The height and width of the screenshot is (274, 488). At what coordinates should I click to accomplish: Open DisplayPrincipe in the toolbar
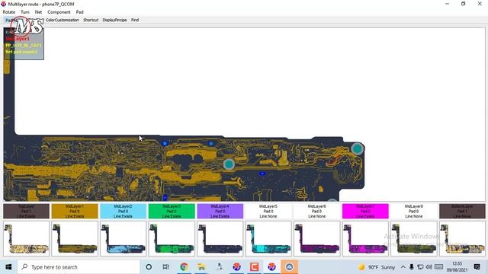click(114, 20)
